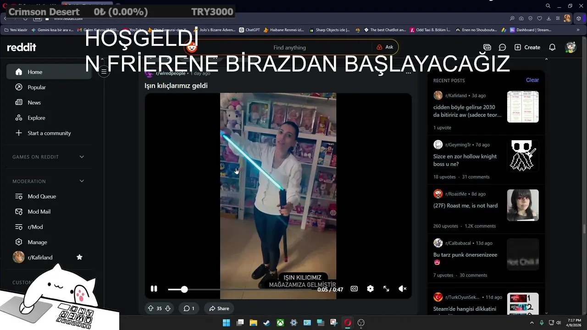Upvote the post with 35 votes

[150, 308]
